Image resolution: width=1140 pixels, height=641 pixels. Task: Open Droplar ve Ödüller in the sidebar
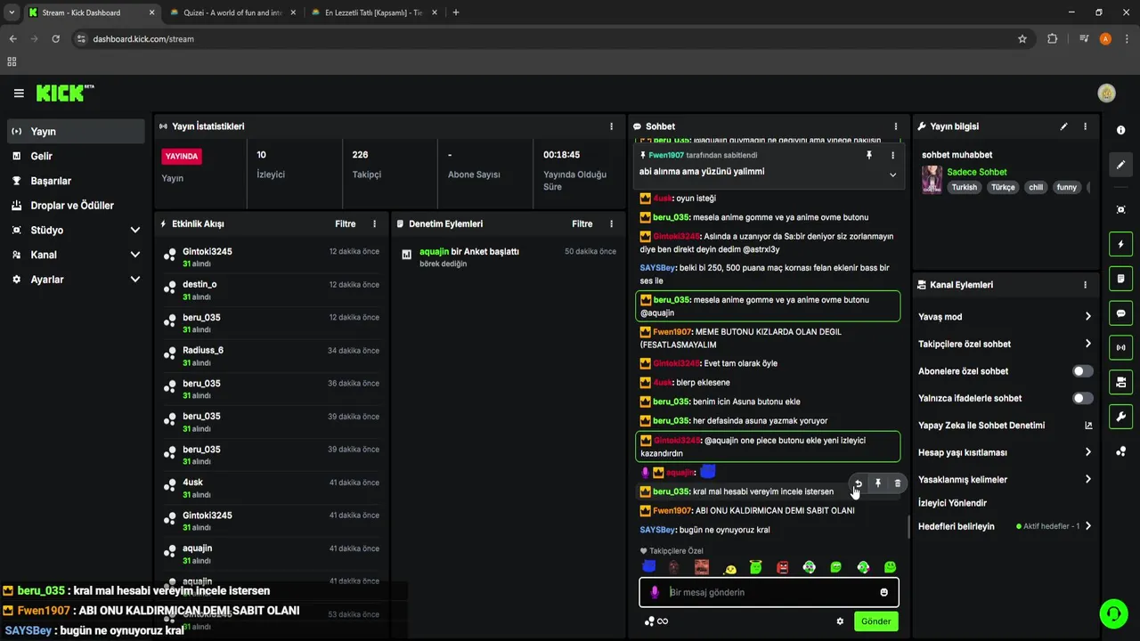76,206
